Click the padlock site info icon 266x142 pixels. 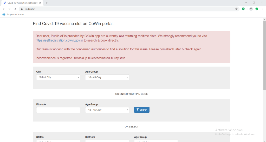coord(22,9)
